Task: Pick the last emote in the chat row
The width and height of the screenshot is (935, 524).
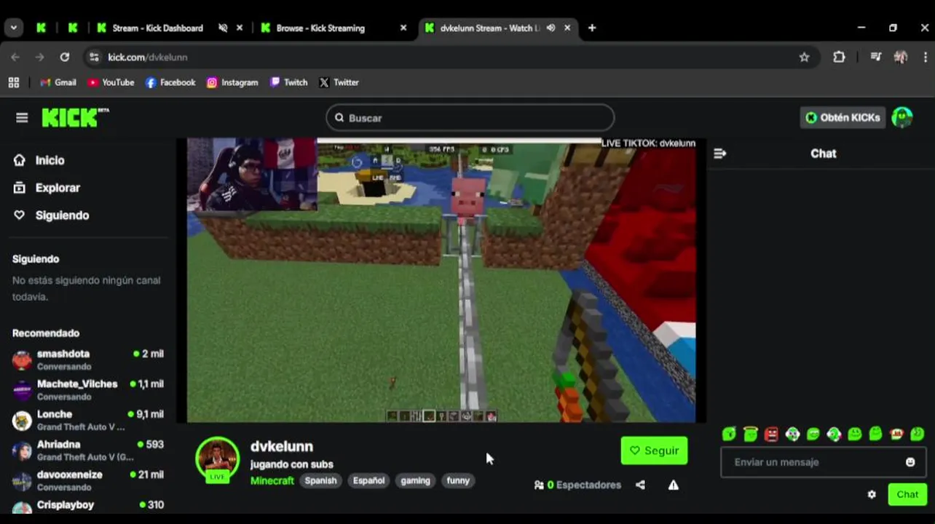Action: point(918,434)
